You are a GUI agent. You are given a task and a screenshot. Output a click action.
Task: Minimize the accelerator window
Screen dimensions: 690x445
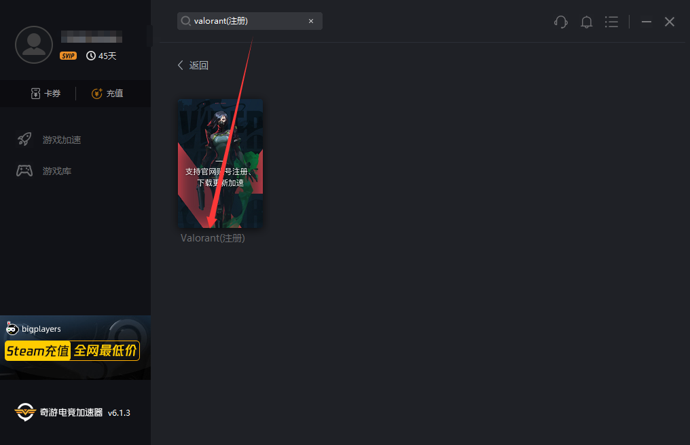[646, 22]
